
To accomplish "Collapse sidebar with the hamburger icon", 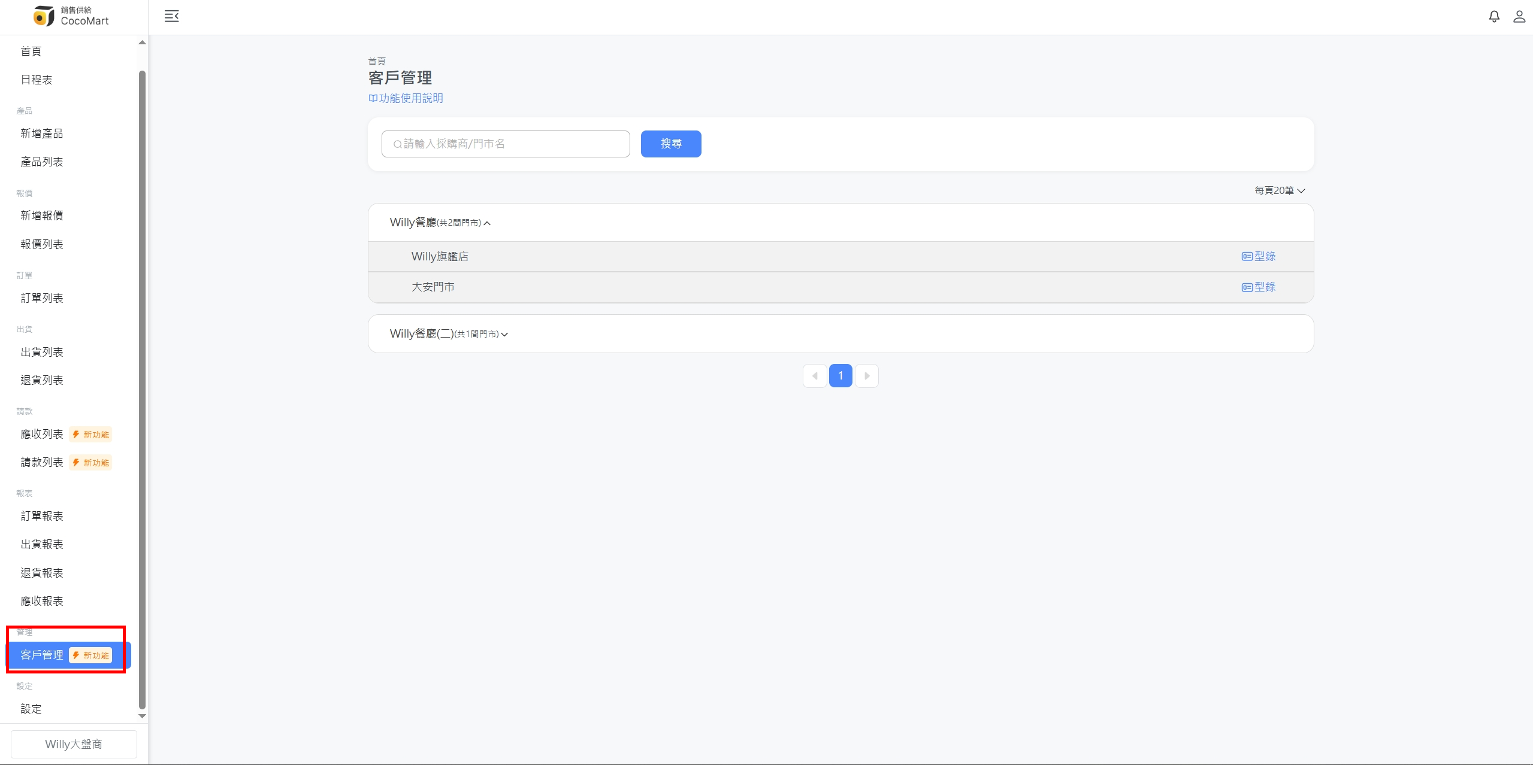I will pos(171,17).
